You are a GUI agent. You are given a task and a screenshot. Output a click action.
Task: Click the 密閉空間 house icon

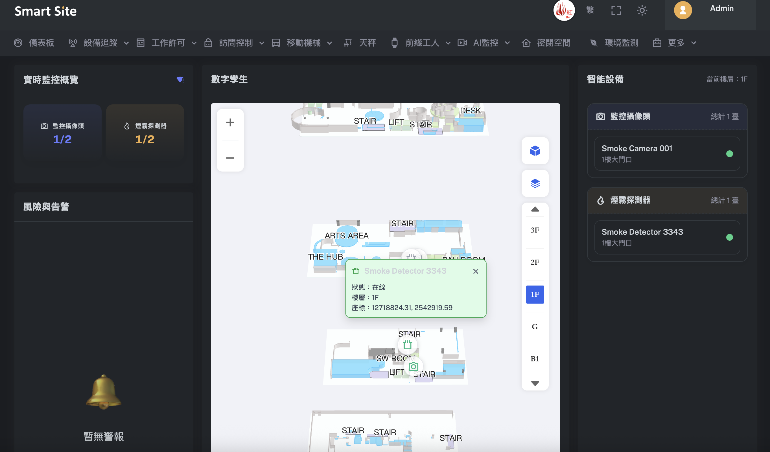(526, 43)
